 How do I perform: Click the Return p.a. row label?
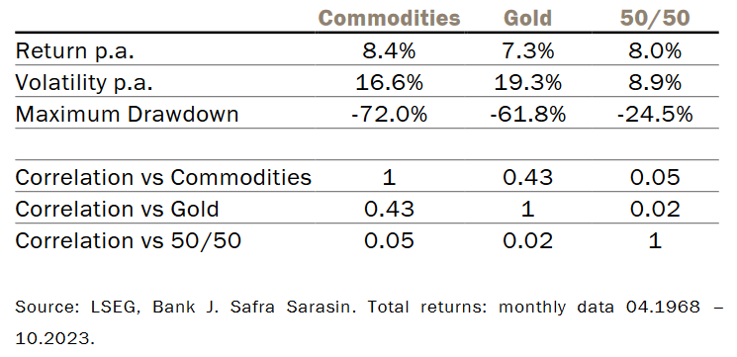pos(75,50)
